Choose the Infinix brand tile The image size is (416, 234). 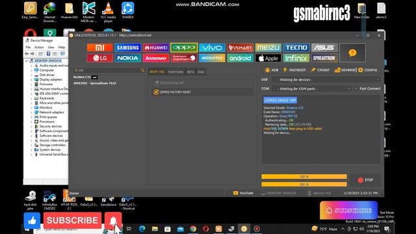click(x=296, y=58)
